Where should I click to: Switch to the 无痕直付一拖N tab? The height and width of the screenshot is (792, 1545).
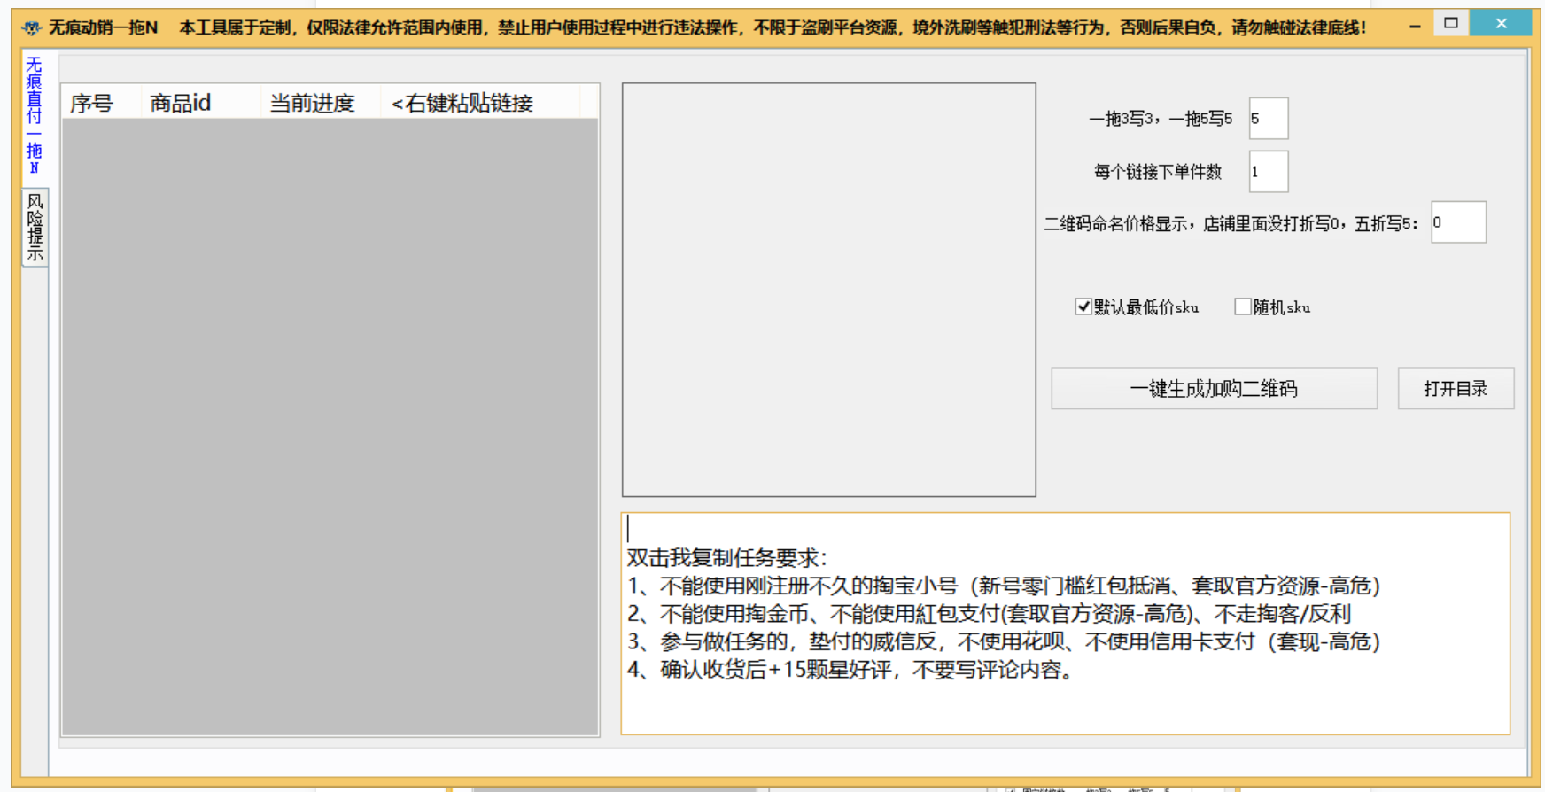(x=34, y=115)
